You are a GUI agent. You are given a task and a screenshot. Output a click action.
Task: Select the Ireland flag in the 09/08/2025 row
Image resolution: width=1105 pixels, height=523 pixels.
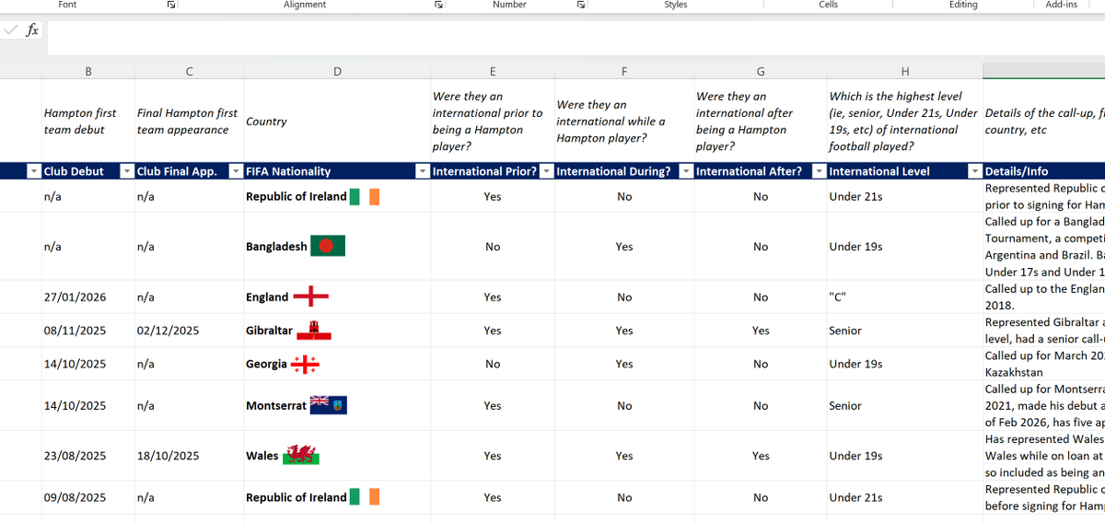[x=365, y=497]
